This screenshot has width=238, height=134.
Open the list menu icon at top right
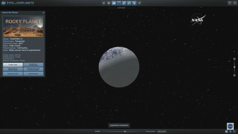tap(235, 3)
